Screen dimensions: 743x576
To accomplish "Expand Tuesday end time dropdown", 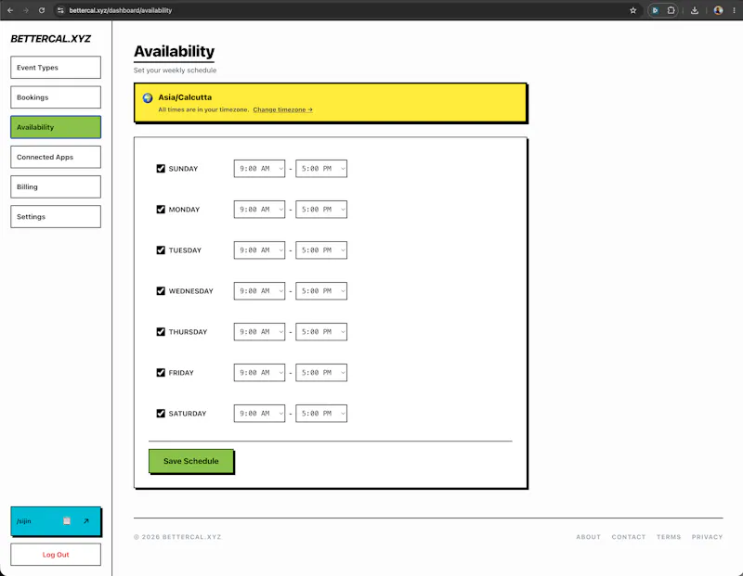I will pos(321,250).
